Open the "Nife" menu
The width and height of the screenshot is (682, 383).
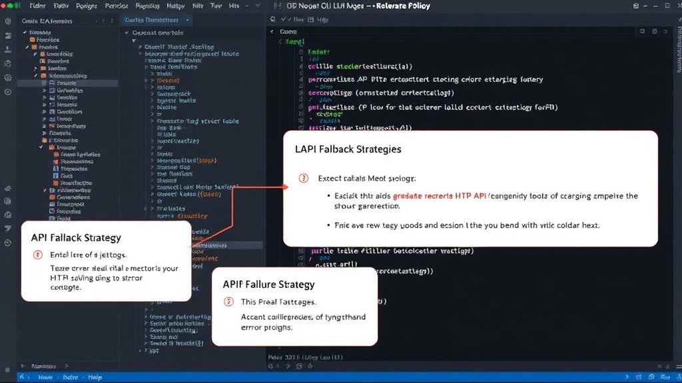[x=198, y=6]
